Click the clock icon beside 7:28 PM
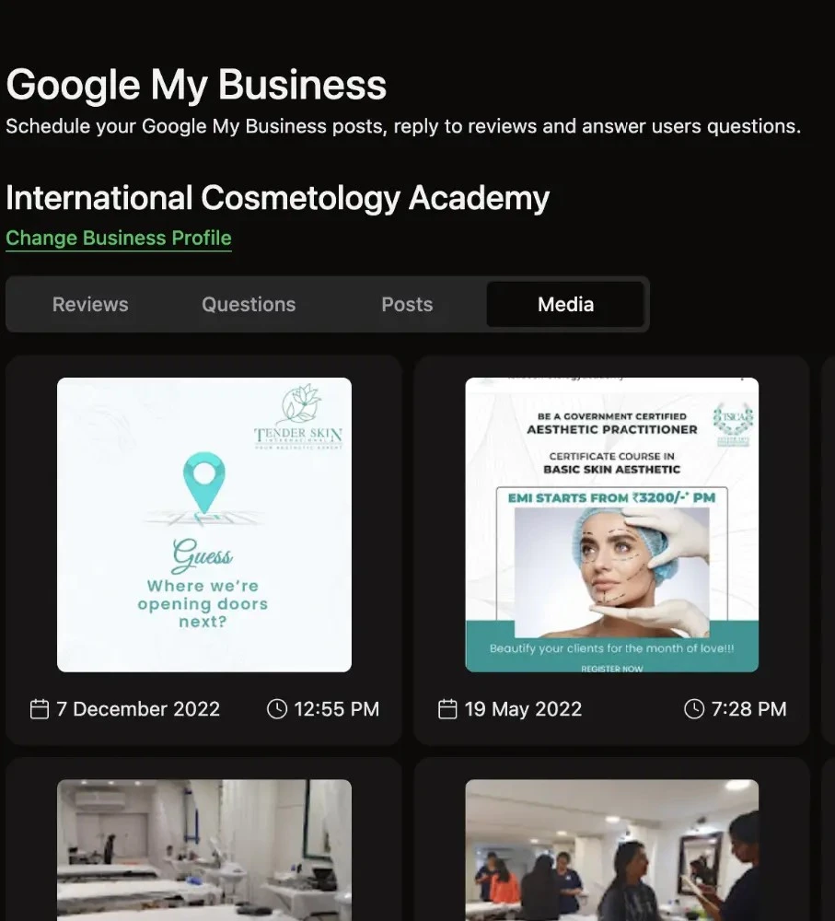 (x=694, y=709)
